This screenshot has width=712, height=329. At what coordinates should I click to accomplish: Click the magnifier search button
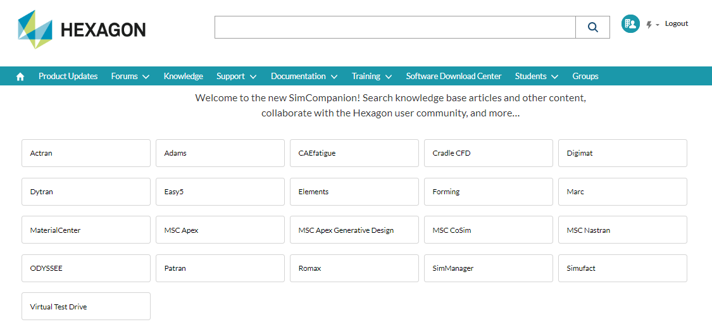[x=592, y=27]
